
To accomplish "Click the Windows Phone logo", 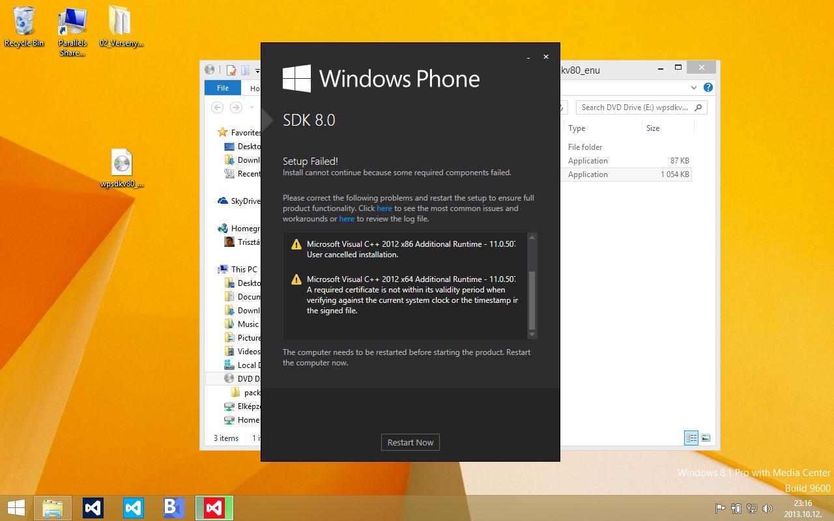I will click(x=296, y=78).
